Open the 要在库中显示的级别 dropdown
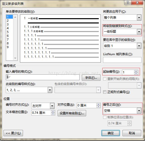This screenshot has width=145, height=141. pos(139,46)
